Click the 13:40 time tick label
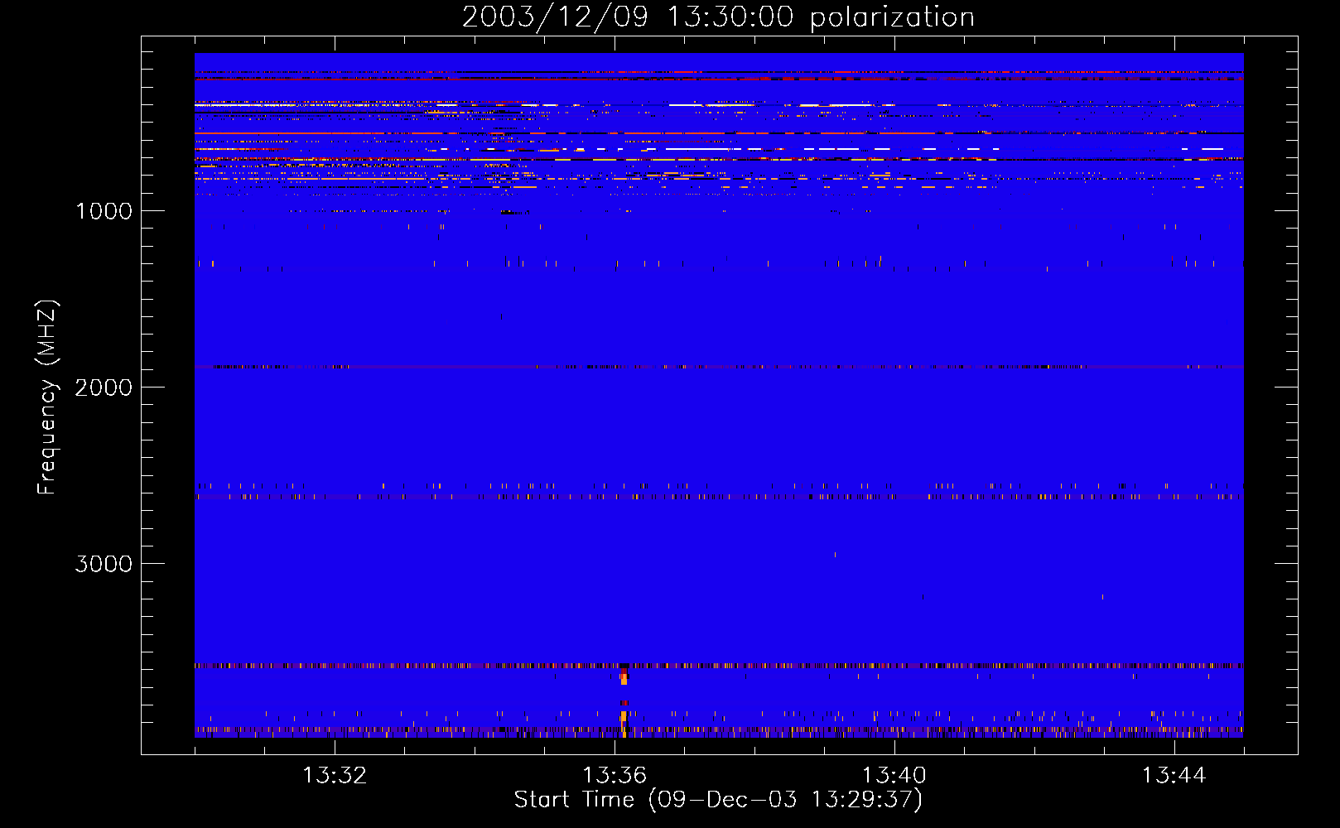1340x828 pixels. pos(894,776)
